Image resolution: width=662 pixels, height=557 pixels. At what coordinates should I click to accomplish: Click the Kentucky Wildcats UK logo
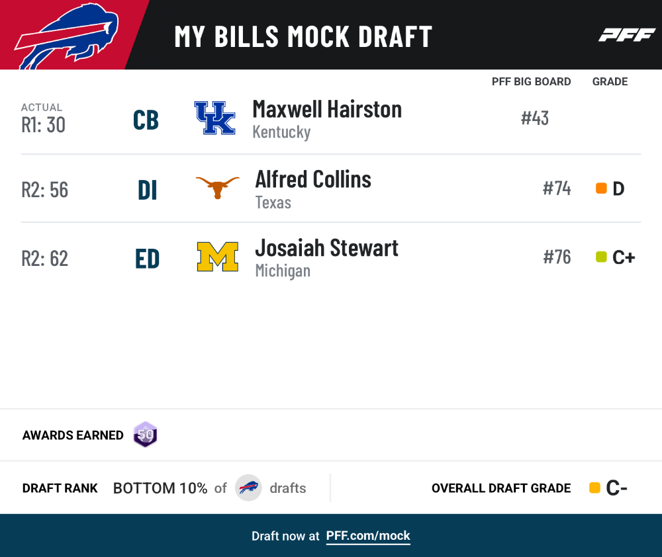click(x=214, y=118)
